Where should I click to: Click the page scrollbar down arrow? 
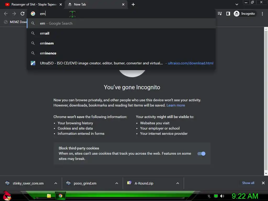click(266, 174)
